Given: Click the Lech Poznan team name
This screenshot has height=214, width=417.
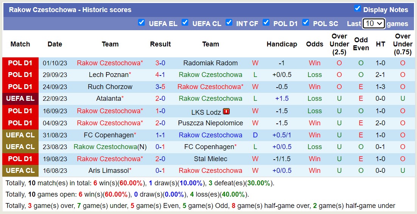Looking at the screenshot, I should click(109, 75).
